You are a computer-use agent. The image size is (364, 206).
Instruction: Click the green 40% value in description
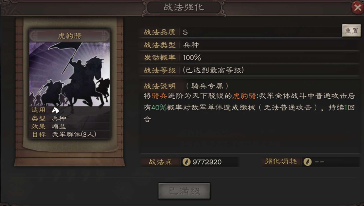tap(159, 107)
